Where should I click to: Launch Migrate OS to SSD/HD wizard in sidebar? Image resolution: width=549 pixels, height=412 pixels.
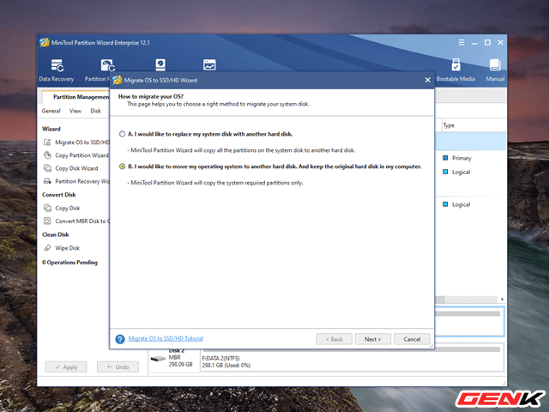tap(76, 142)
